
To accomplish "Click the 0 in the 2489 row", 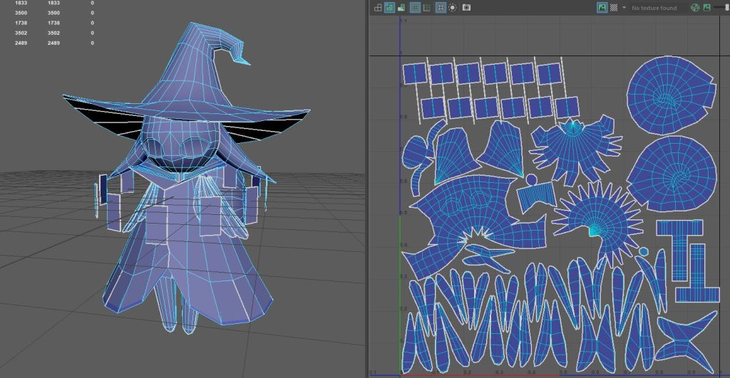I will click(x=92, y=43).
